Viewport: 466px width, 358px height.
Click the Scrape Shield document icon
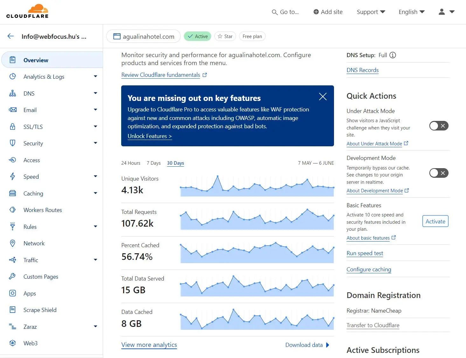(x=12, y=310)
